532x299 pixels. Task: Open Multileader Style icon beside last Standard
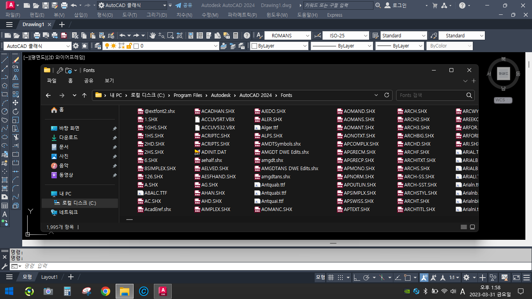point(433,35)
